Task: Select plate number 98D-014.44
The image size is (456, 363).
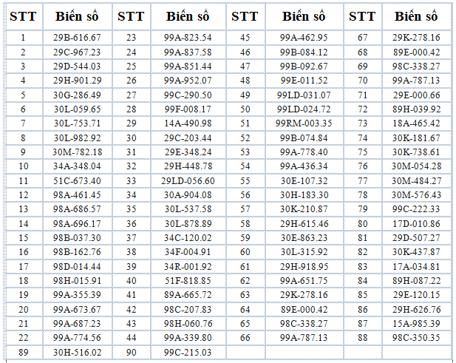Action: [x=77, y=267]
